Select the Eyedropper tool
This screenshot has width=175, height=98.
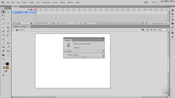(8, 47)
